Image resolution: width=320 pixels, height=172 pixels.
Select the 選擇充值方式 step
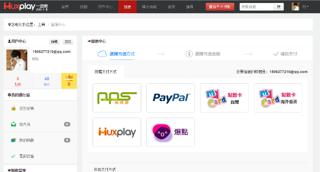click(x=122, y=54)
